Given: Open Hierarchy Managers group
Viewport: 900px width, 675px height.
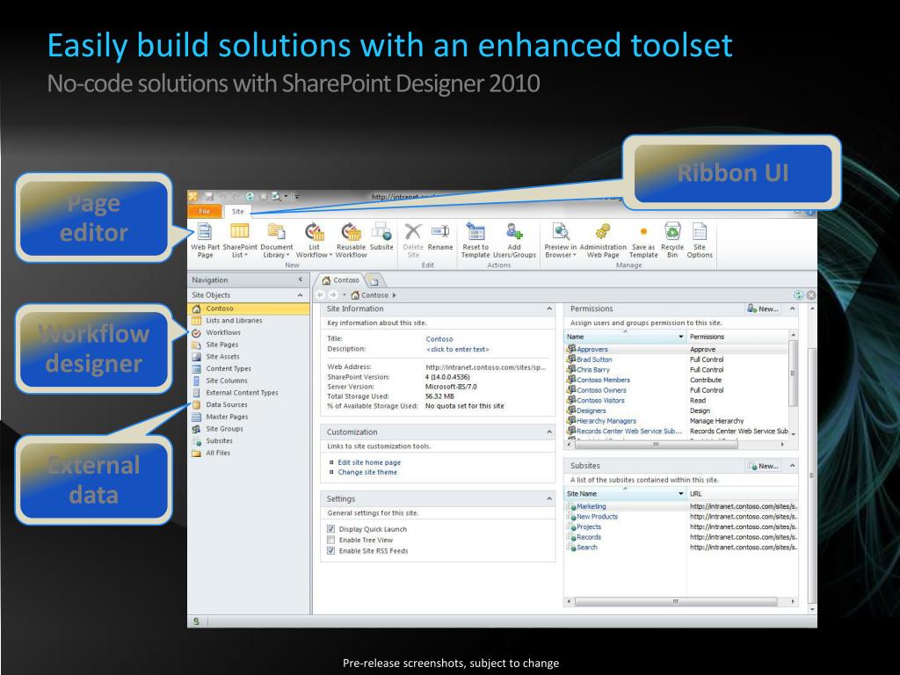Looking at the screenshot, I should pos(606,421).
